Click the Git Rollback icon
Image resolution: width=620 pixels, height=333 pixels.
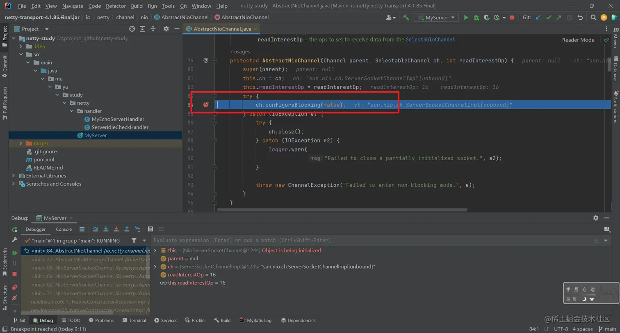pos(580,18)
